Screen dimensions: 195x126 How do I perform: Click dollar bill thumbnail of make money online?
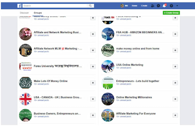tap(108, 50)
